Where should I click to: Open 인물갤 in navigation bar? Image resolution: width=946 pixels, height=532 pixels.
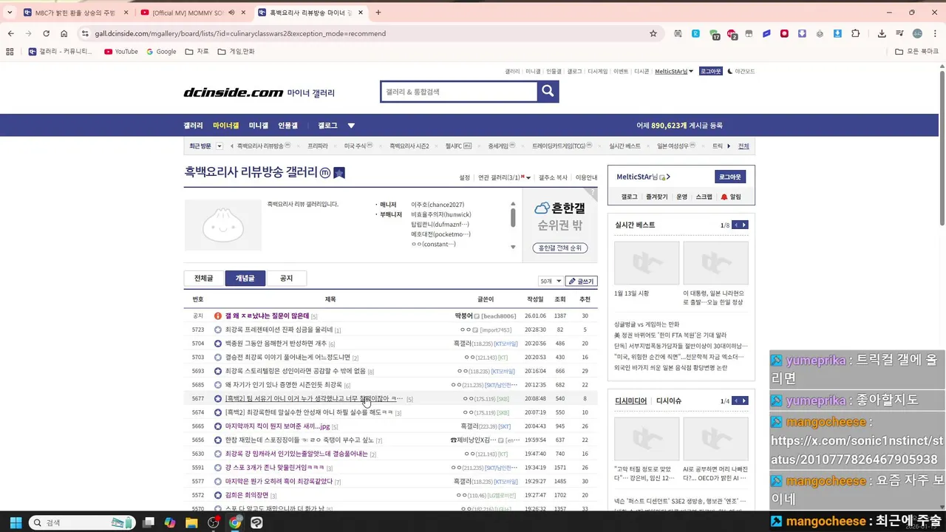pyautogui.click(x=287, y=126)
